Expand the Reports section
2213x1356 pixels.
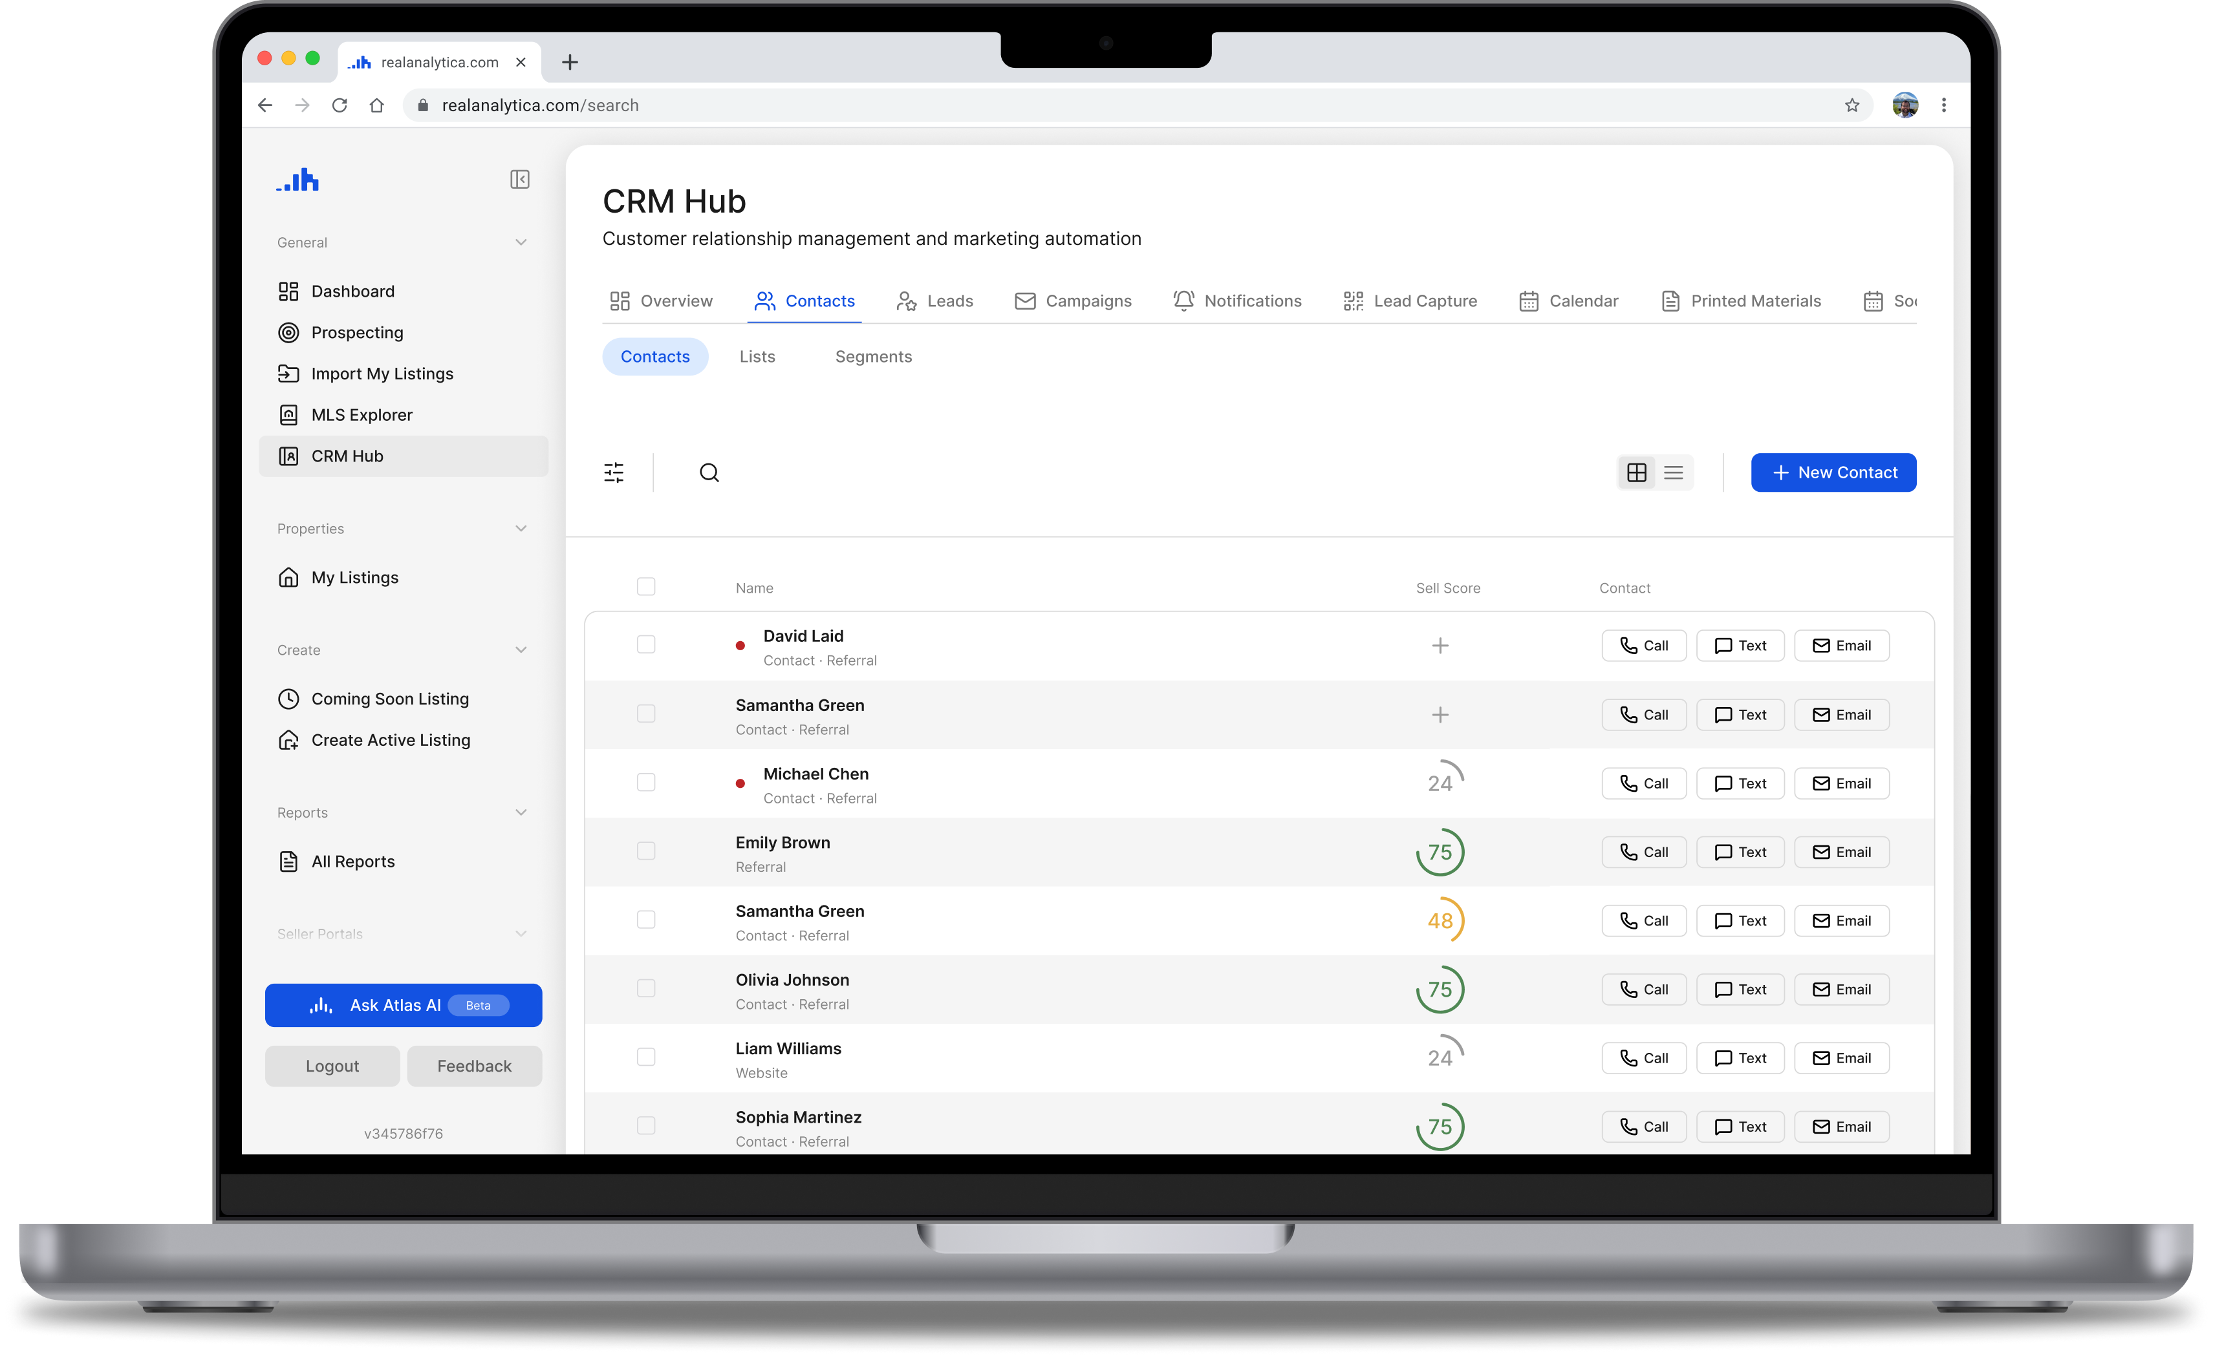tap(521, 812)
